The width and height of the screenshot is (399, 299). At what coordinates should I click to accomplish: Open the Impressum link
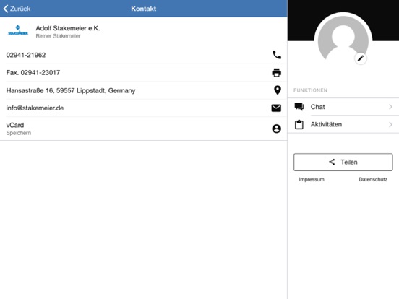point(312,180)
